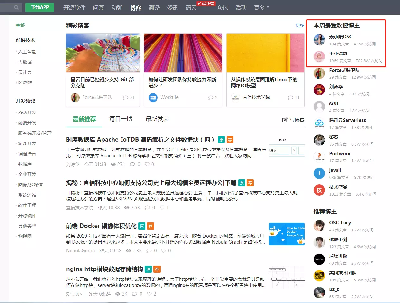Screen dimensions: 400x303
Task: Click the search magnifier icon
Action: click(x=16, y=7)
